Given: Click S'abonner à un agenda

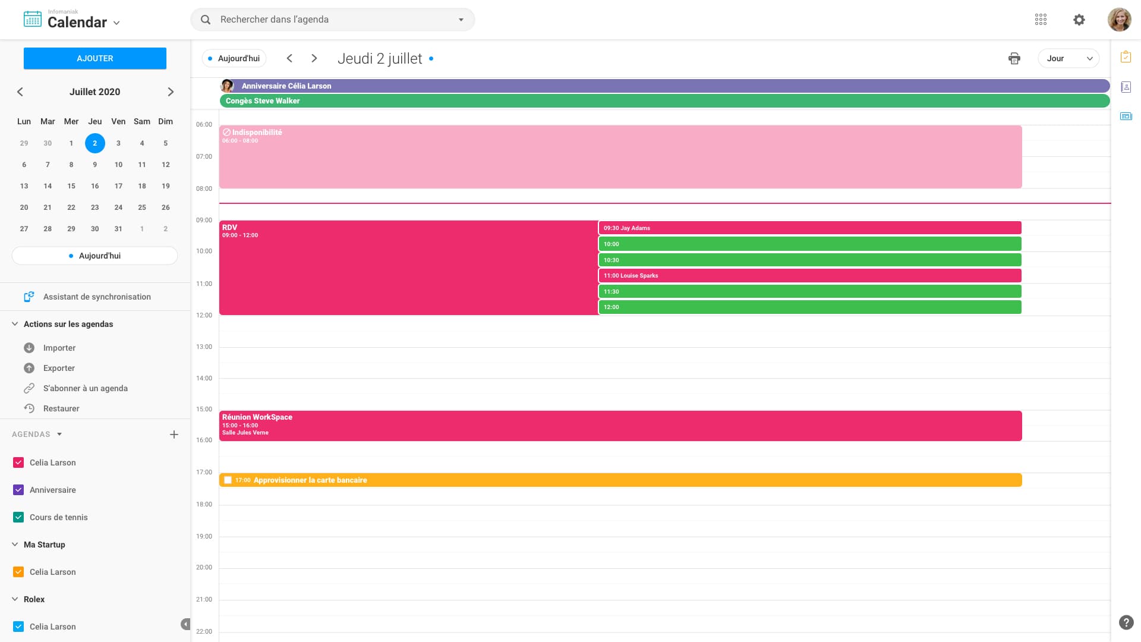Looking at the screenshot, I should point(85,388).
